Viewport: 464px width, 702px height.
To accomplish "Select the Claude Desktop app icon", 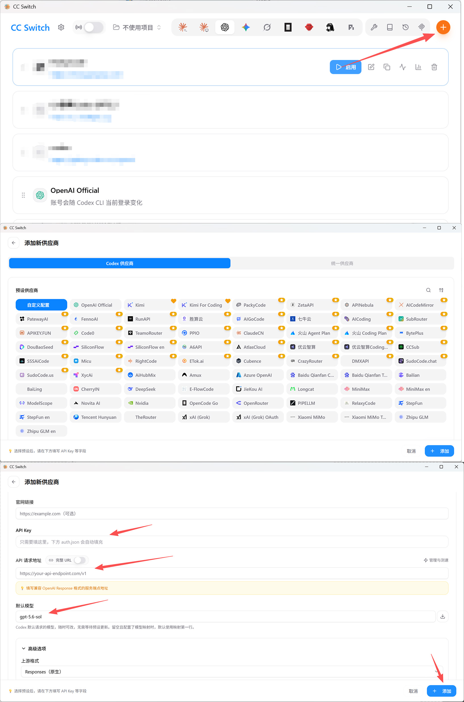I will (x=204, y=28).
